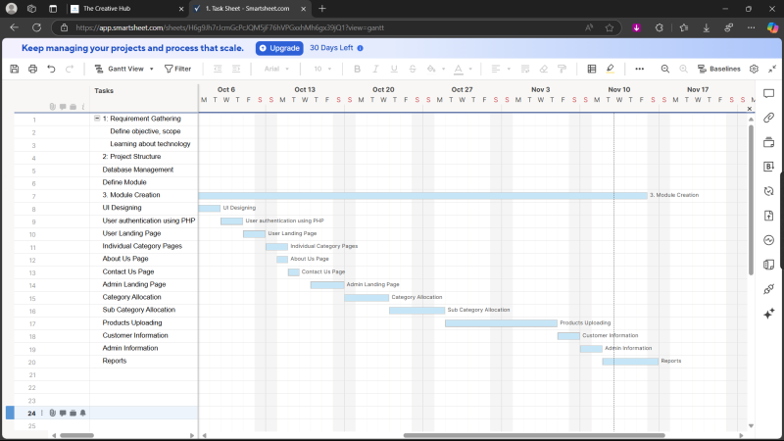
Task: Click the Print icon
Action: (x=32, y=69)
